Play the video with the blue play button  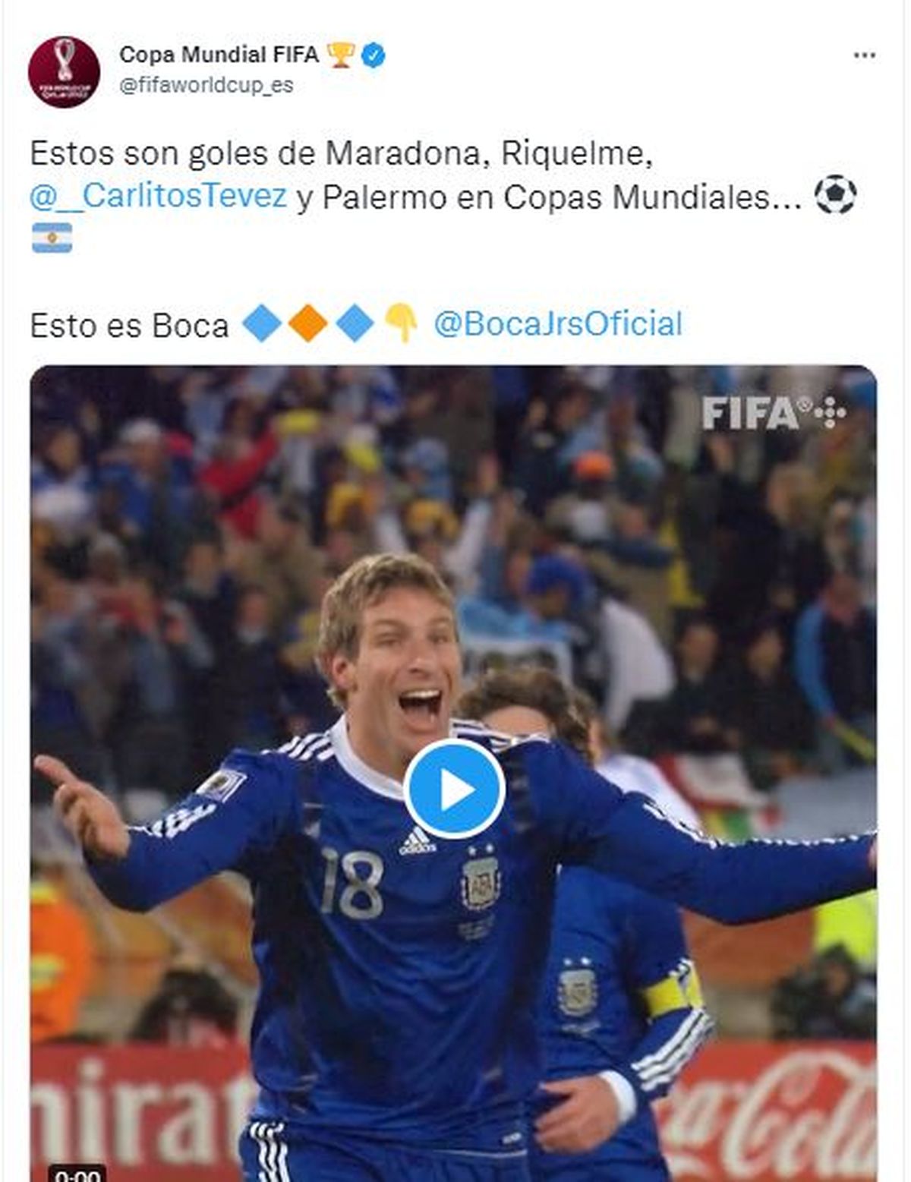tap(454, 790)
